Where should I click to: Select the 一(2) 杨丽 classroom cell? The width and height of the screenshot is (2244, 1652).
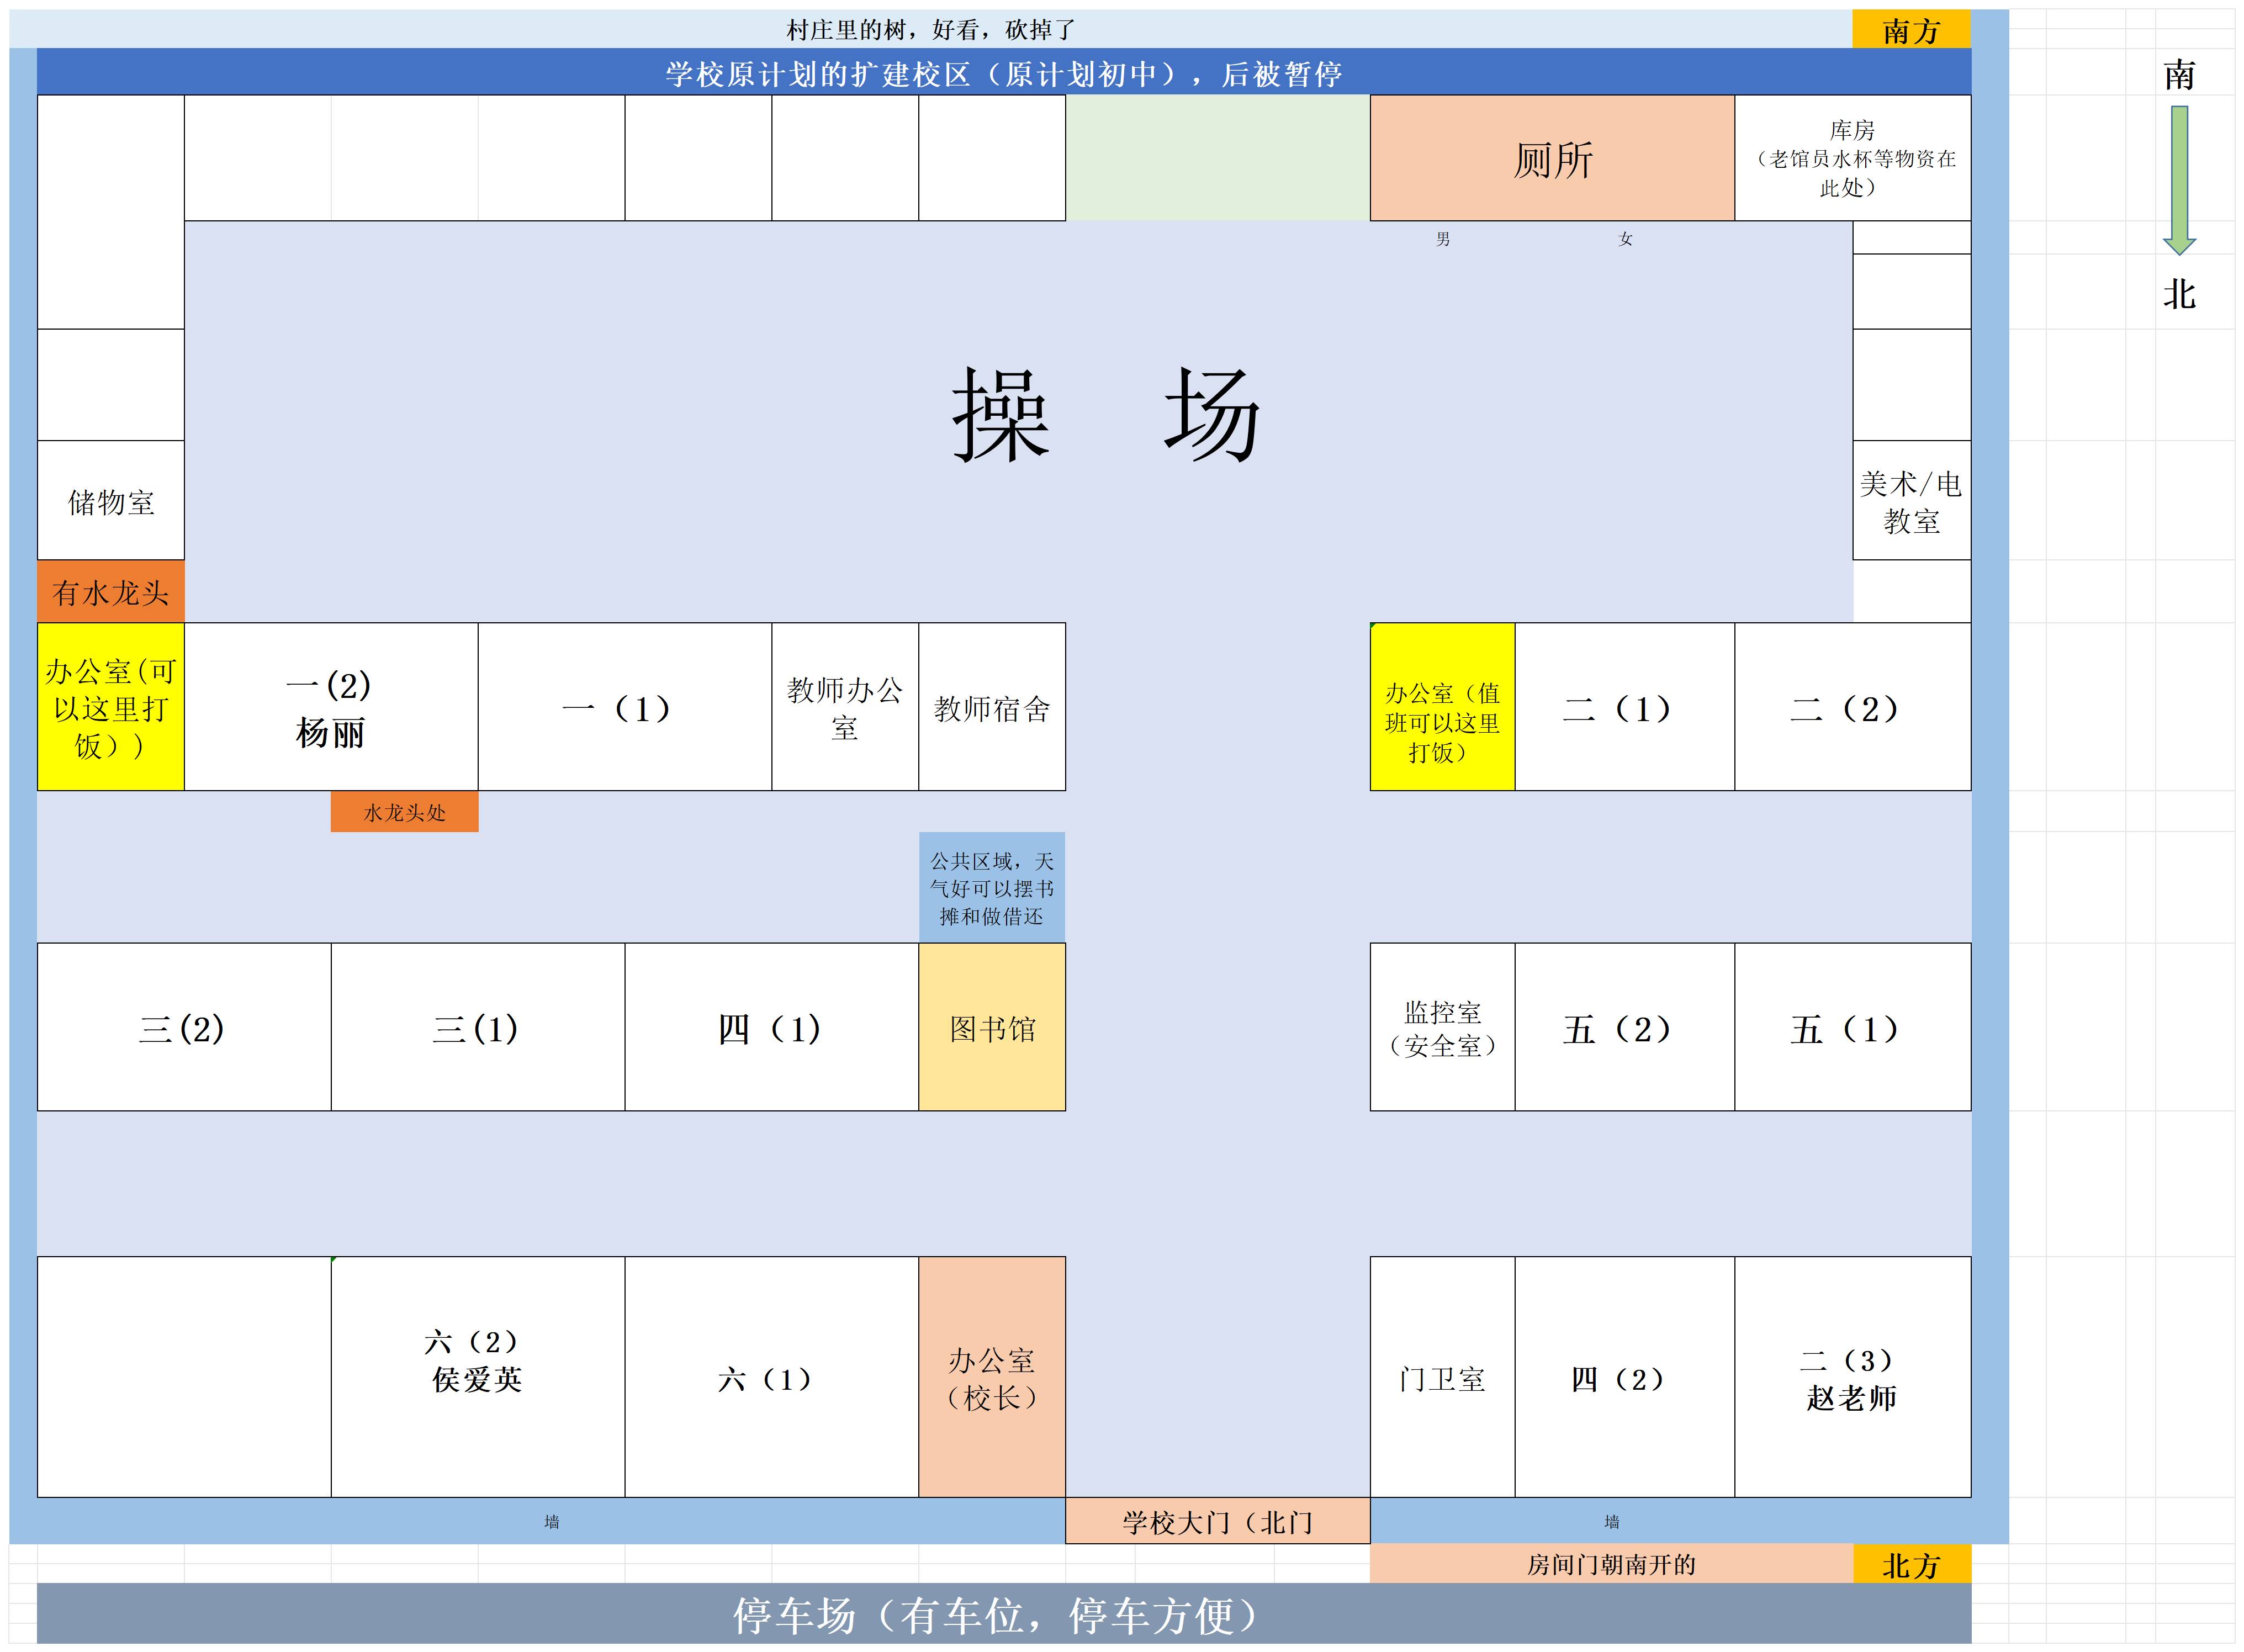pos(330,707)
